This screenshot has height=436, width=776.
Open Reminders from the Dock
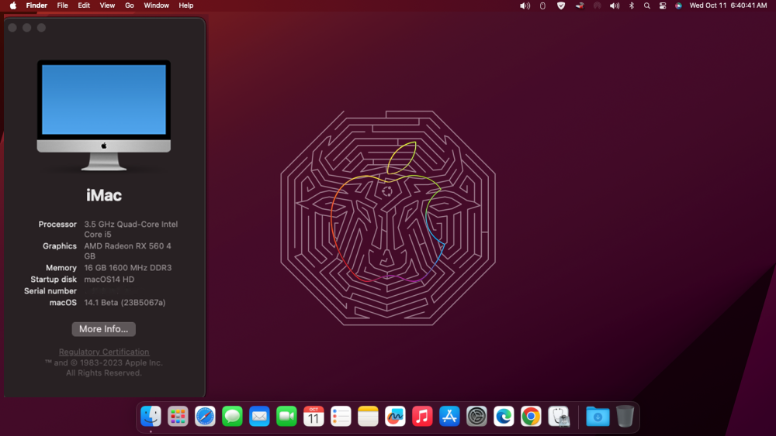pyautogui.click(x=341, y=416)
